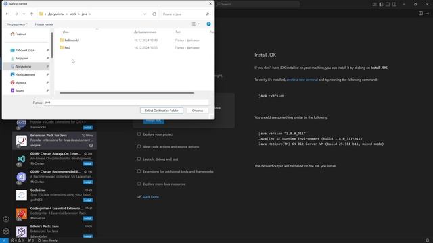Click ports forwarded status item

point(30,240)
